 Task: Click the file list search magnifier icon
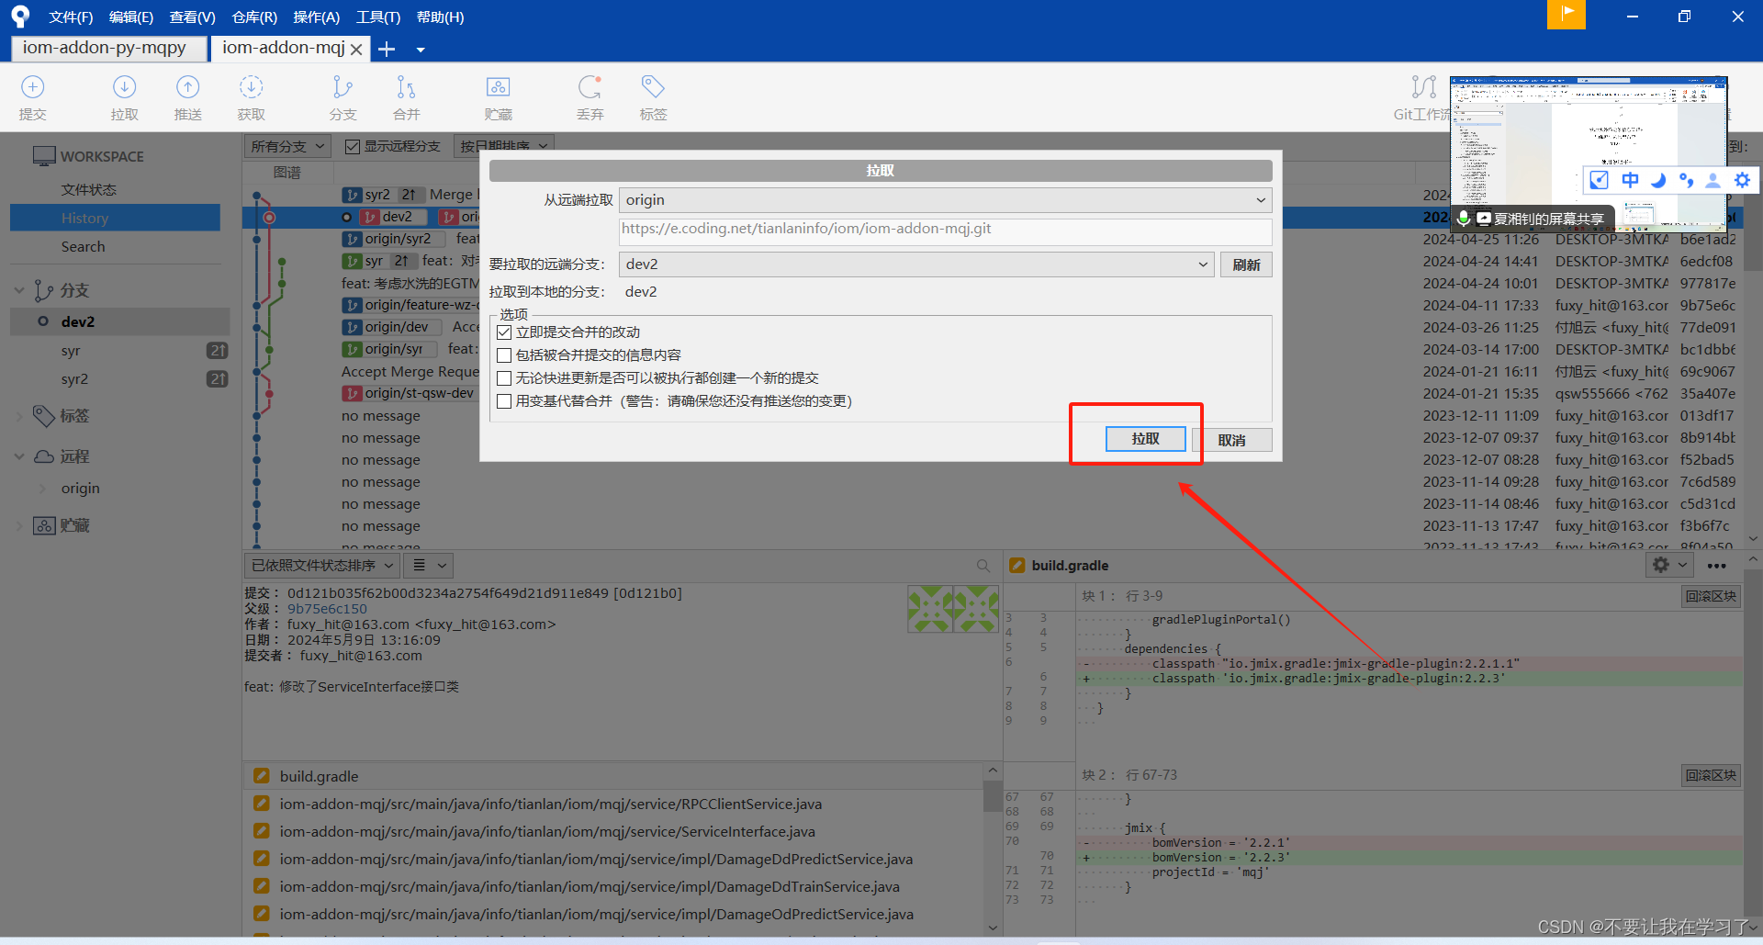[x=983, y=565]
